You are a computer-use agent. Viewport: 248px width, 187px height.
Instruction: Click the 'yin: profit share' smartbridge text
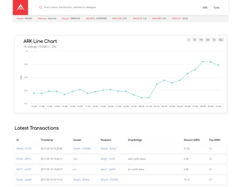(x=136, y=169)
